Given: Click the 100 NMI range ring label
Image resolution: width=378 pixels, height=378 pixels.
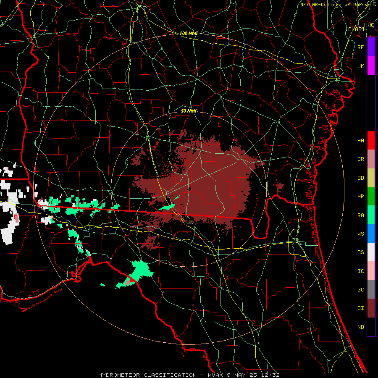Looking at the screenshot, I should 189,33.
